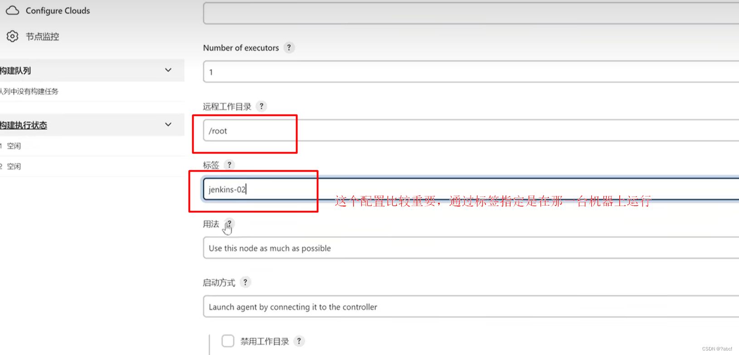Focus the empty field above Number of executors
Image resolution: width=739 pixels, height=355 pixels.
pos(471,13)
